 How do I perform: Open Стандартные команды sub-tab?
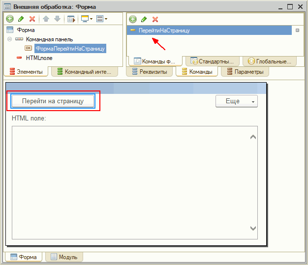pyautogui.click(x=213, y=61)
